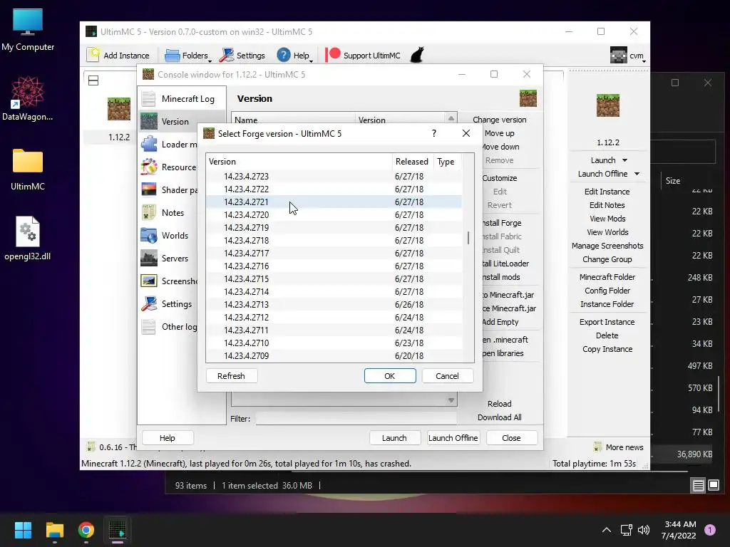730x547 pixels.
Task: Select the opengl32.dll desktop file
Action: 28,238
